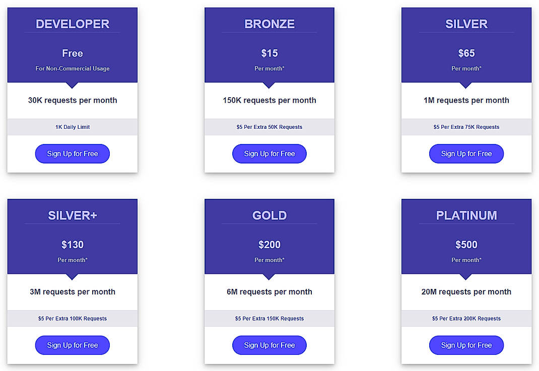
Task: Click the 1K Daily Limit row
Action: tap(72, 127)
